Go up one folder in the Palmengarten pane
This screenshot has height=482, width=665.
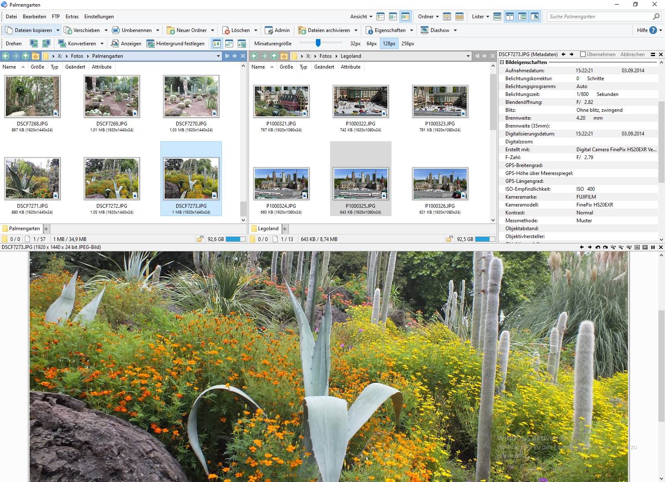(x=25, y=56)
